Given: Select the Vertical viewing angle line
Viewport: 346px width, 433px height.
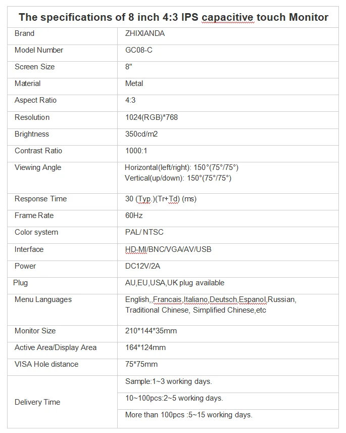Looking at the screenshot, I should pos(178,178).
